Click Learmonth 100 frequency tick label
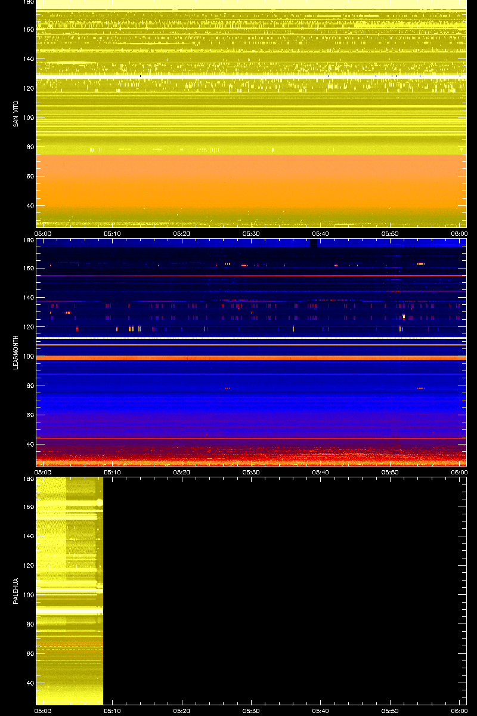 click(x=28, y=356)
